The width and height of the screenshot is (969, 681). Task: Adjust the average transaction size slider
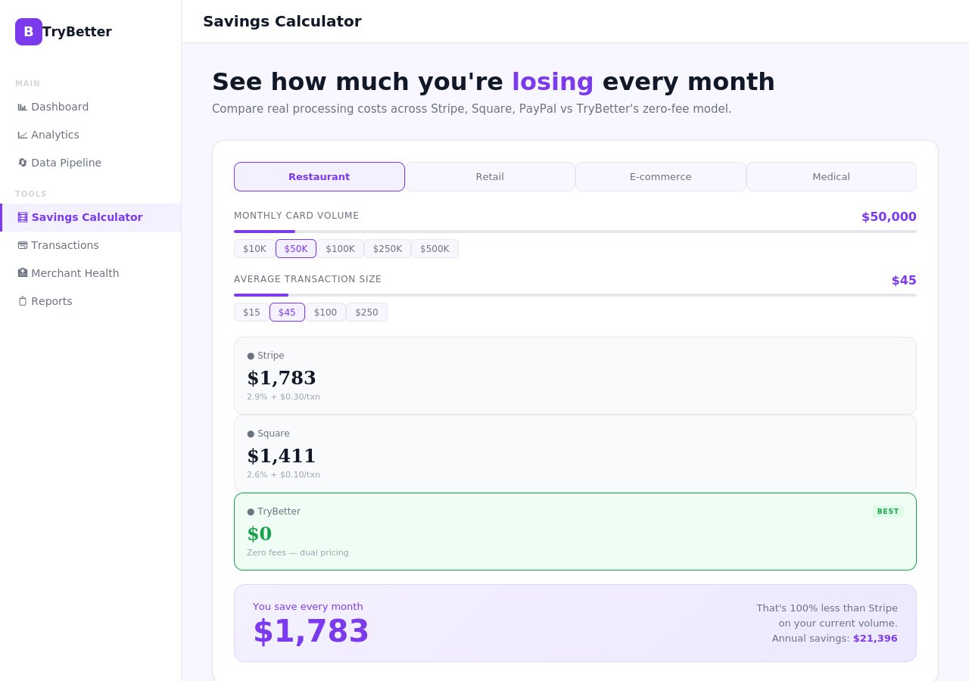(x=575, y=295)
